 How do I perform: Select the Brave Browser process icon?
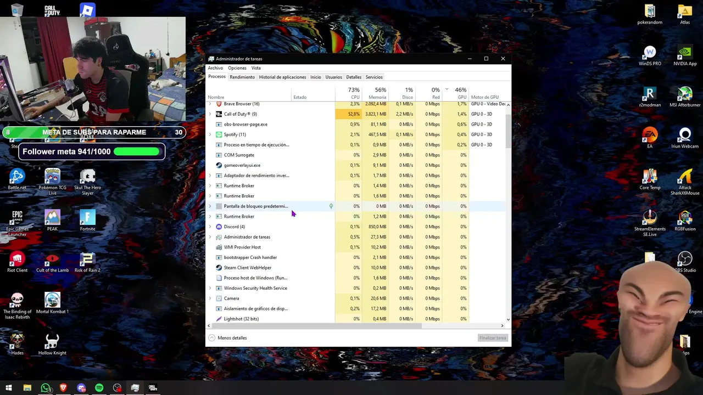(x=219, y=104)
